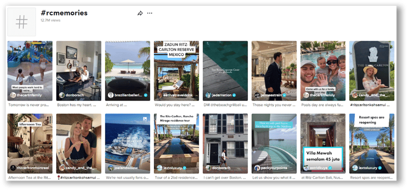Open the three-dot more options menu
Screen dimensions: 408x190
[x=150, y=13]
